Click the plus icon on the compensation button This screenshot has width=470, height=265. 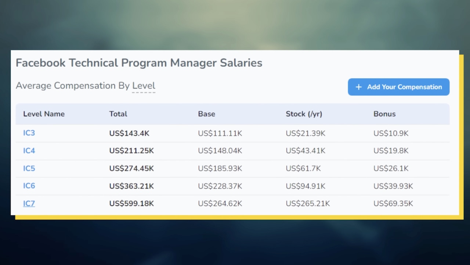coord(359,87)
